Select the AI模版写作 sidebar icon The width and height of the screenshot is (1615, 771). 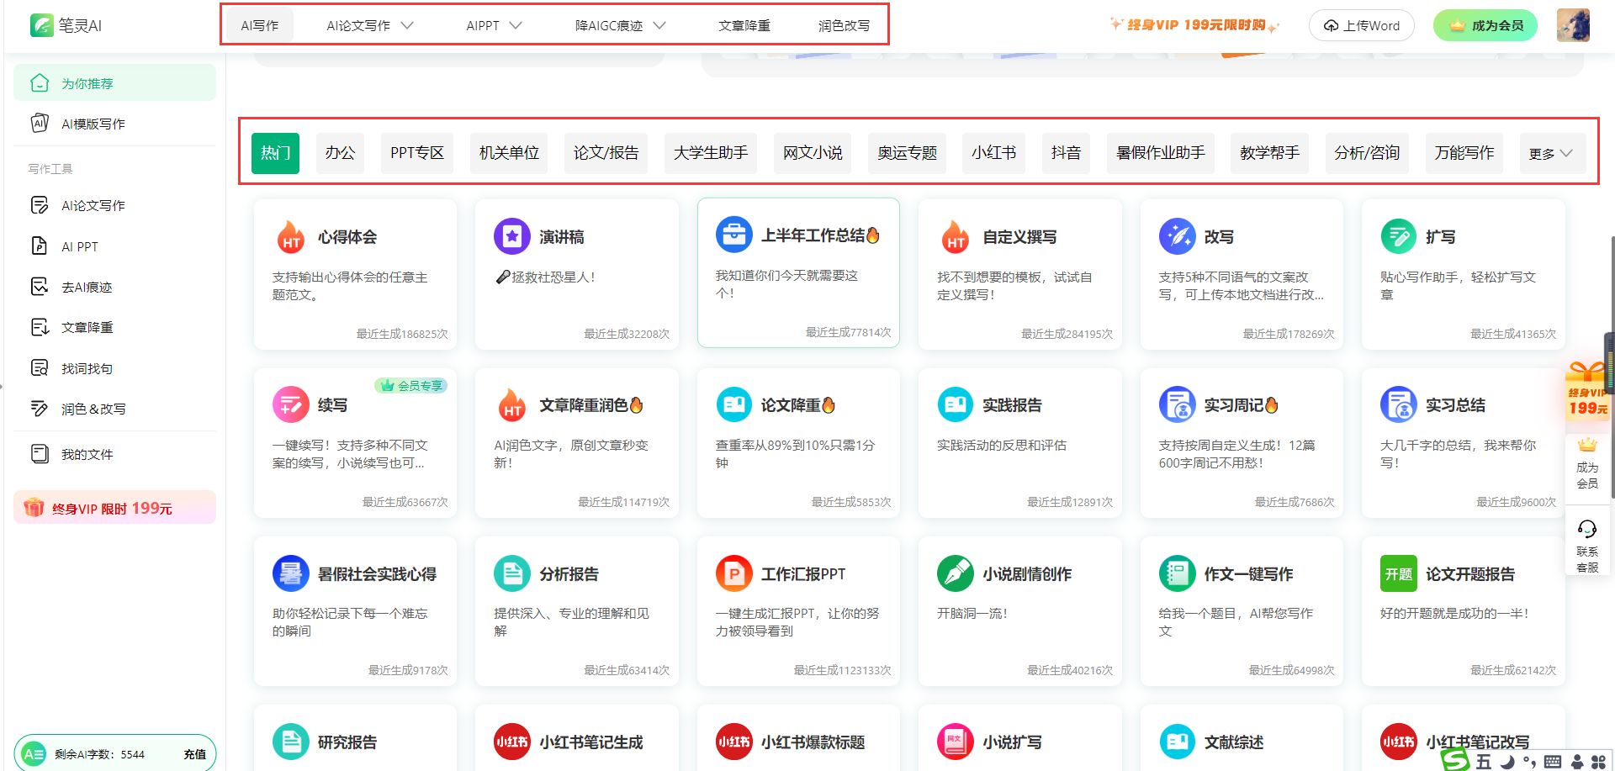[x=40, y=124]
